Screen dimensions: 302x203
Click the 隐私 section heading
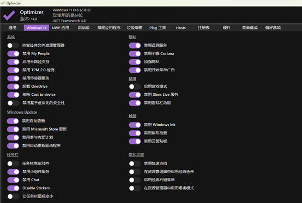coord(132,37)
